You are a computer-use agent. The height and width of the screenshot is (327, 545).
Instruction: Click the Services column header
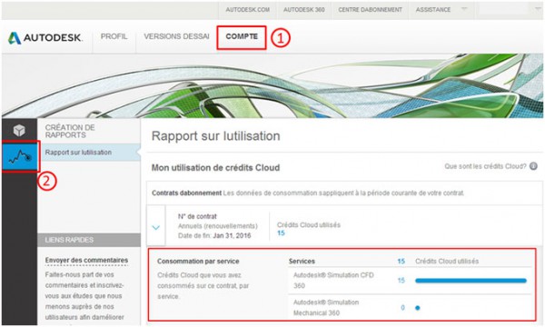[302, 262]
